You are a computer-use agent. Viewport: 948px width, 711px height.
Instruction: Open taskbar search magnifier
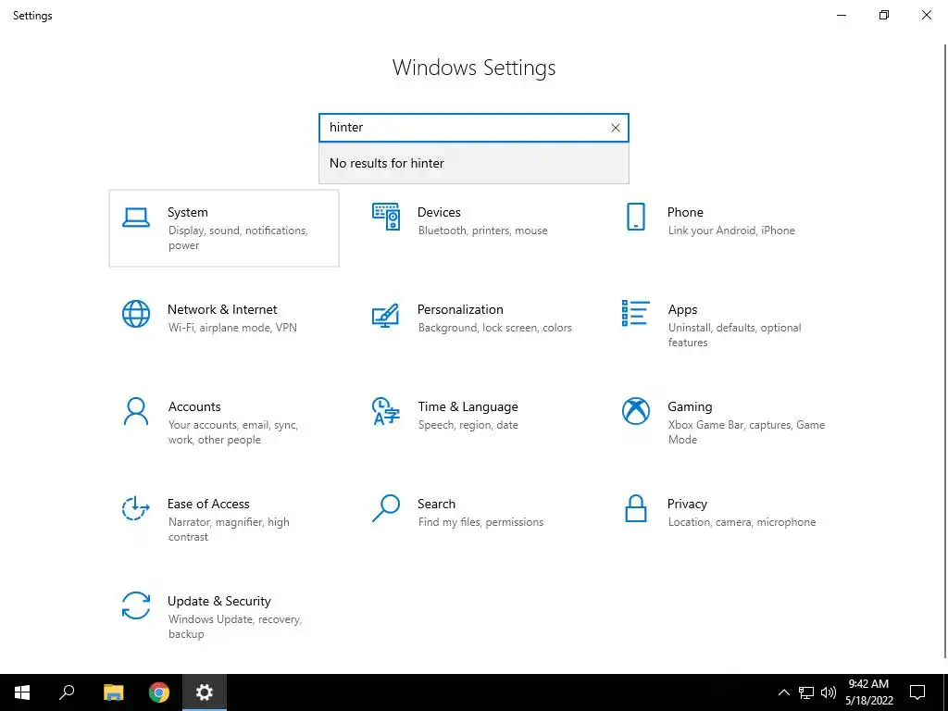[x=67, y=692]
